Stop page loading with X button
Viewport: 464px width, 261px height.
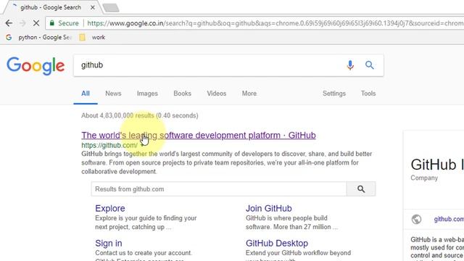(x=36, y=23)
